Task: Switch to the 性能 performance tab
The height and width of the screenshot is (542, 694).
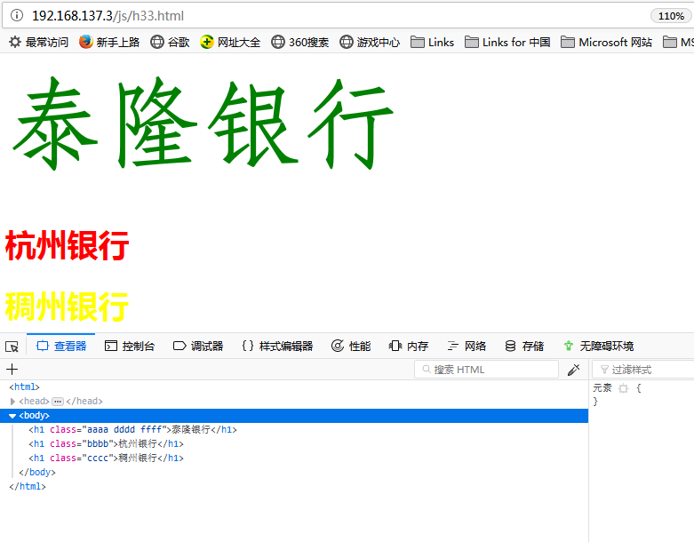Action: coord(351,346)
